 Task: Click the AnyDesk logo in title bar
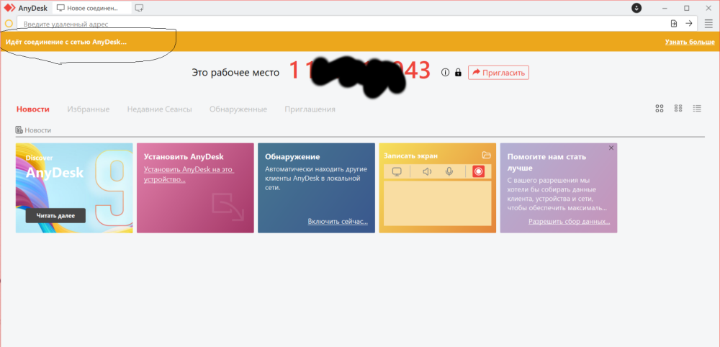point(9,8)
